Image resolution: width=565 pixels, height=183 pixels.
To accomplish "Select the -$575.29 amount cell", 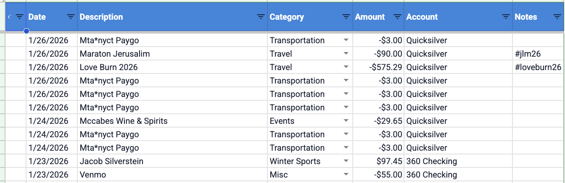I will 378,67.
